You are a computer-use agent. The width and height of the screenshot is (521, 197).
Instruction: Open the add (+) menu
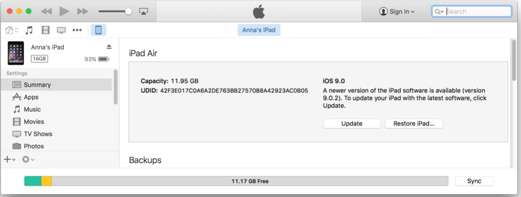(x=9, y=160)
